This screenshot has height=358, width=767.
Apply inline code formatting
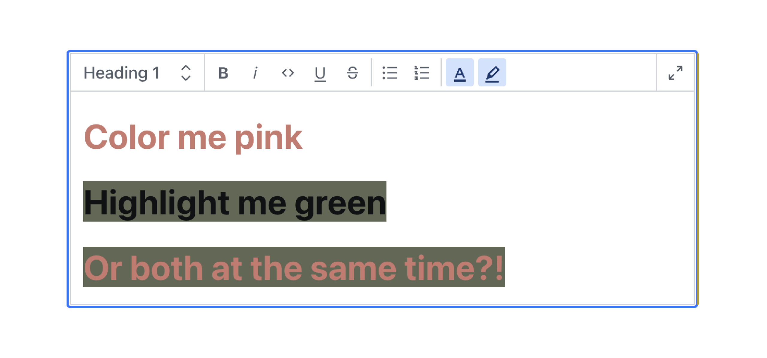click(x=288, y=73)
